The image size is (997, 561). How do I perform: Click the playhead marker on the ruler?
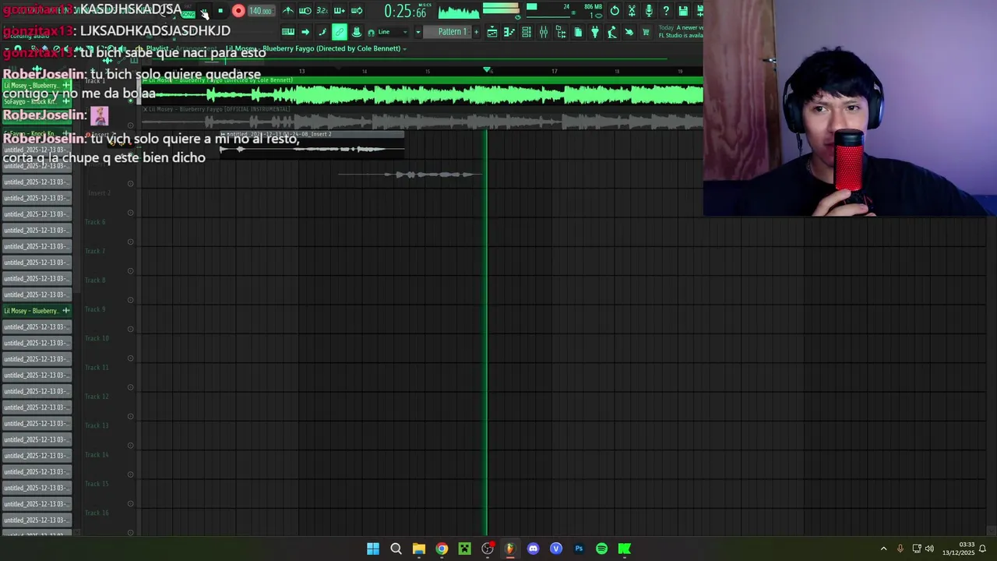(487, 70)
